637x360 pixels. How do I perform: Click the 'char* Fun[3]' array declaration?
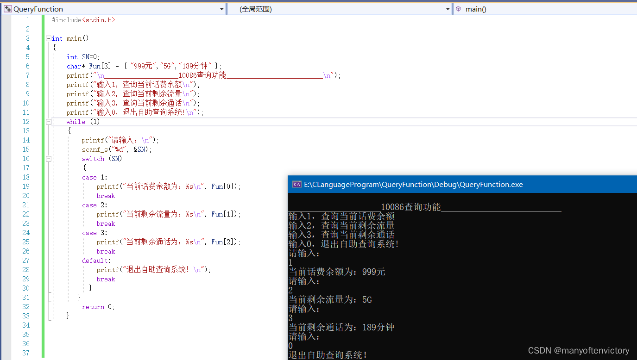(x=144, y=66)
